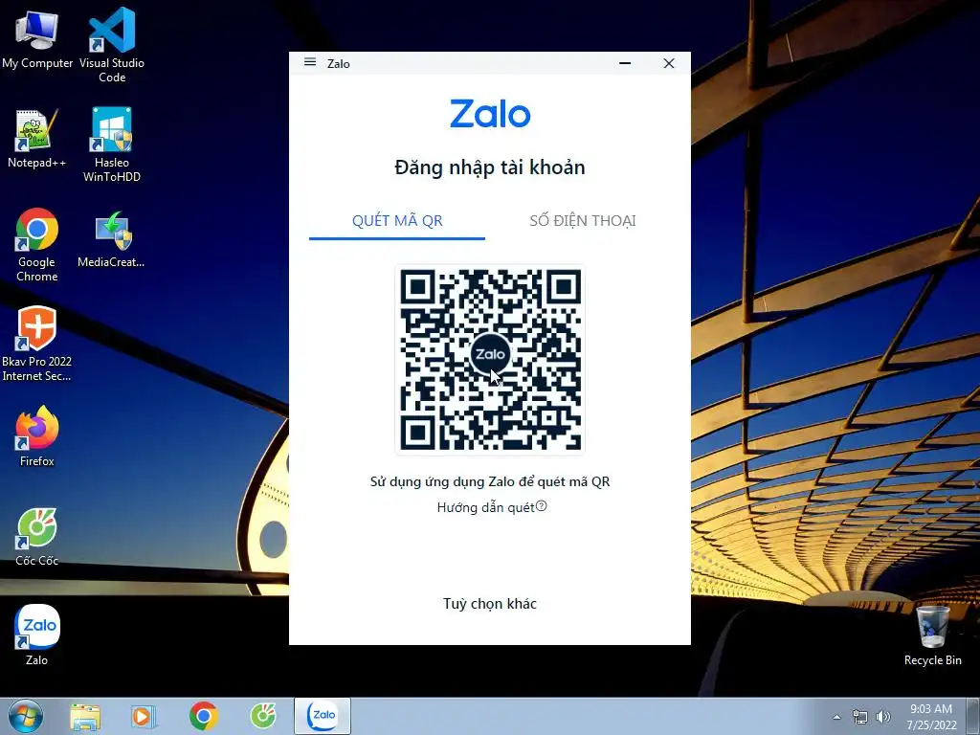Launch media player from the taskbar

pyautogui.click(x=144, y=716)
